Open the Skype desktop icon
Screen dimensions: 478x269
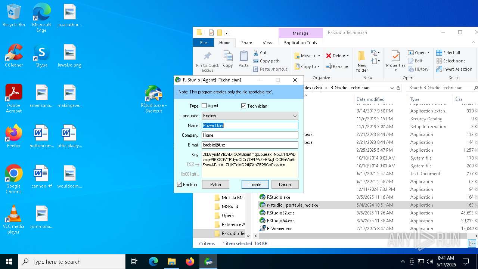coord(41,56)
